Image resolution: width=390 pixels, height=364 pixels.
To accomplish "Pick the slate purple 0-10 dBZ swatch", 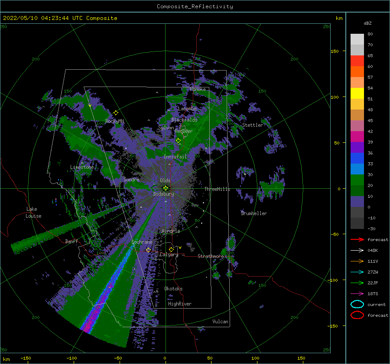I will coord(357,202).
